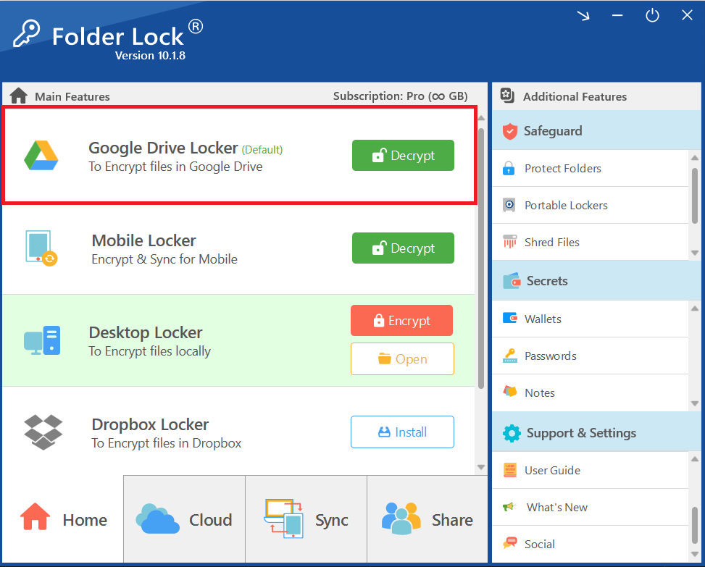Image resolution: width=705 pixels, height=567 pixels.
Task: Encrypt the Desktop Locker
Action: 402,320
